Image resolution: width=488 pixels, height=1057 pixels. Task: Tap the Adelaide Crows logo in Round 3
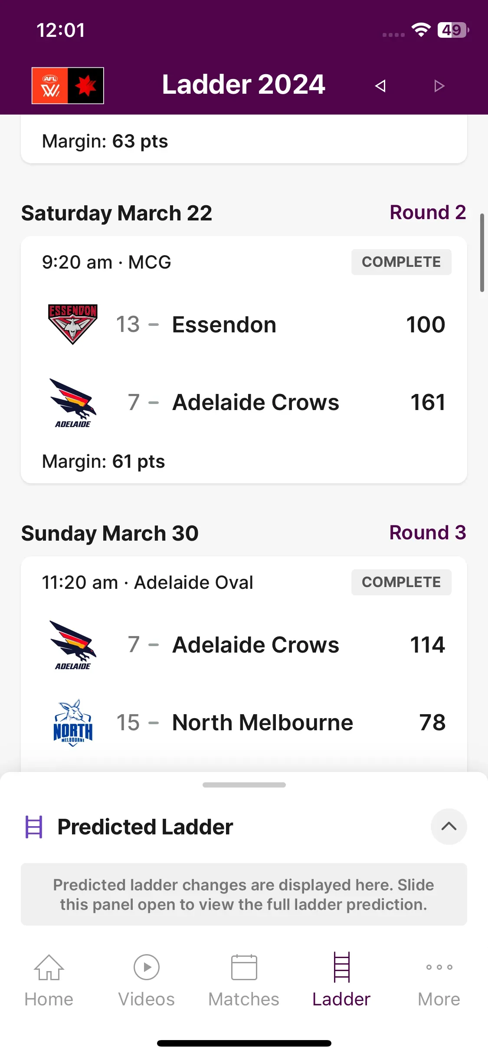[72, 645]
